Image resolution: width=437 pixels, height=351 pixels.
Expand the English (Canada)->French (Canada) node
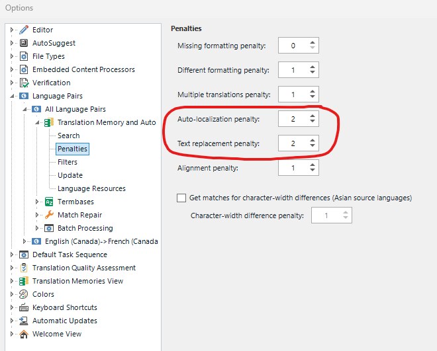pos(24,241)
